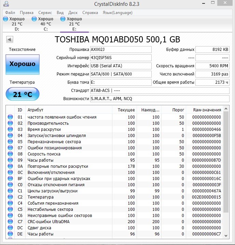Select disk E: status icon
235x245 pixels.
click(x=63, y=19)
